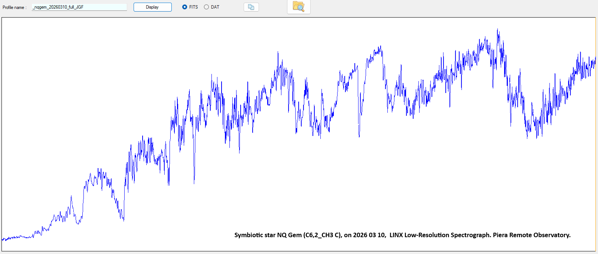The width and height of the screenshot is (598, 254).
Task: Click the FITS format label
Action: 193,7
